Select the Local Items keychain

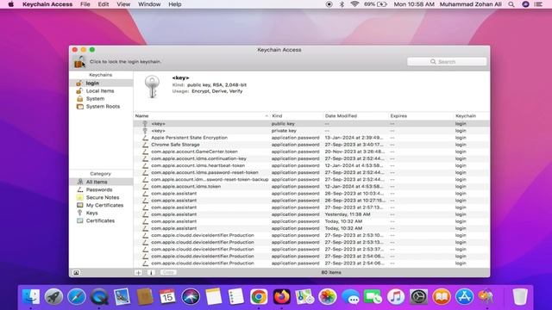(x=101, y=90)
